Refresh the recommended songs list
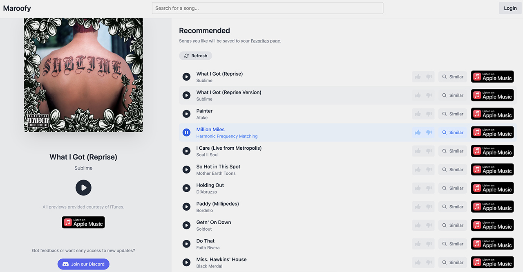Image resolution: width=523 pixels, height=272 pixels. 195,56
